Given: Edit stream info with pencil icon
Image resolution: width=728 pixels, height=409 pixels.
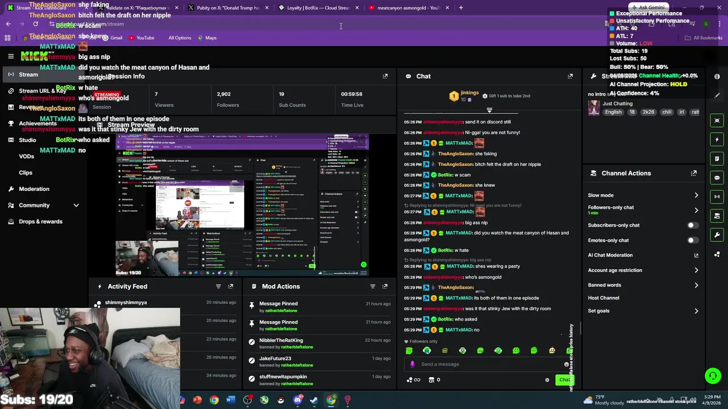Looking at the screenshot, I should point(717,95).
